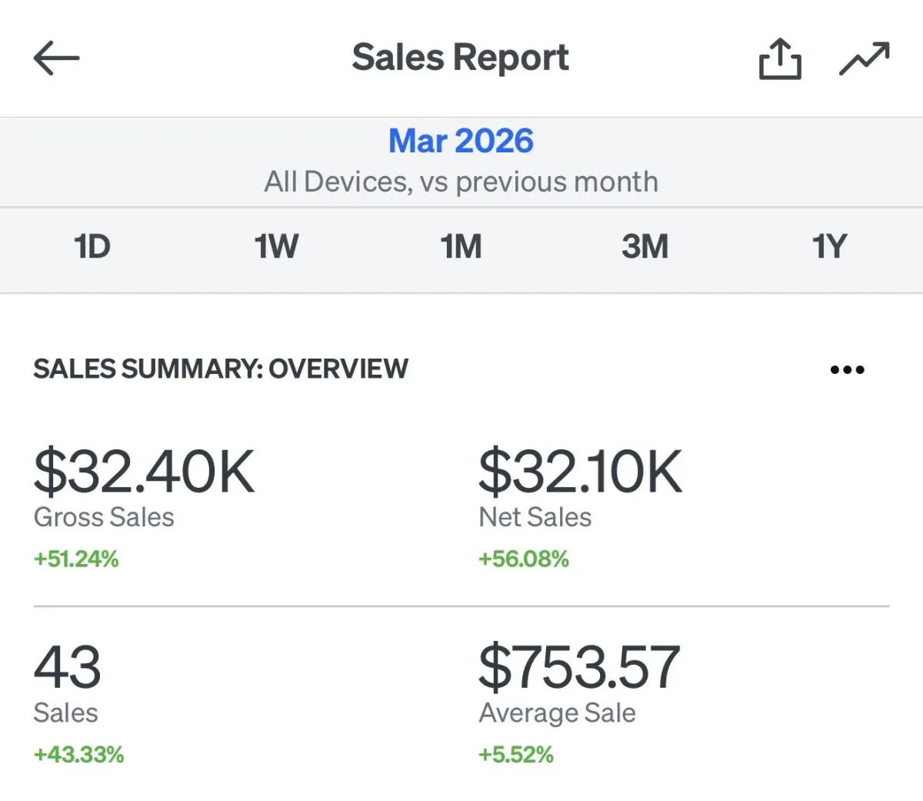Select the 1D time range tab
This screenshot has width=923, height=801.
point(92,247)
